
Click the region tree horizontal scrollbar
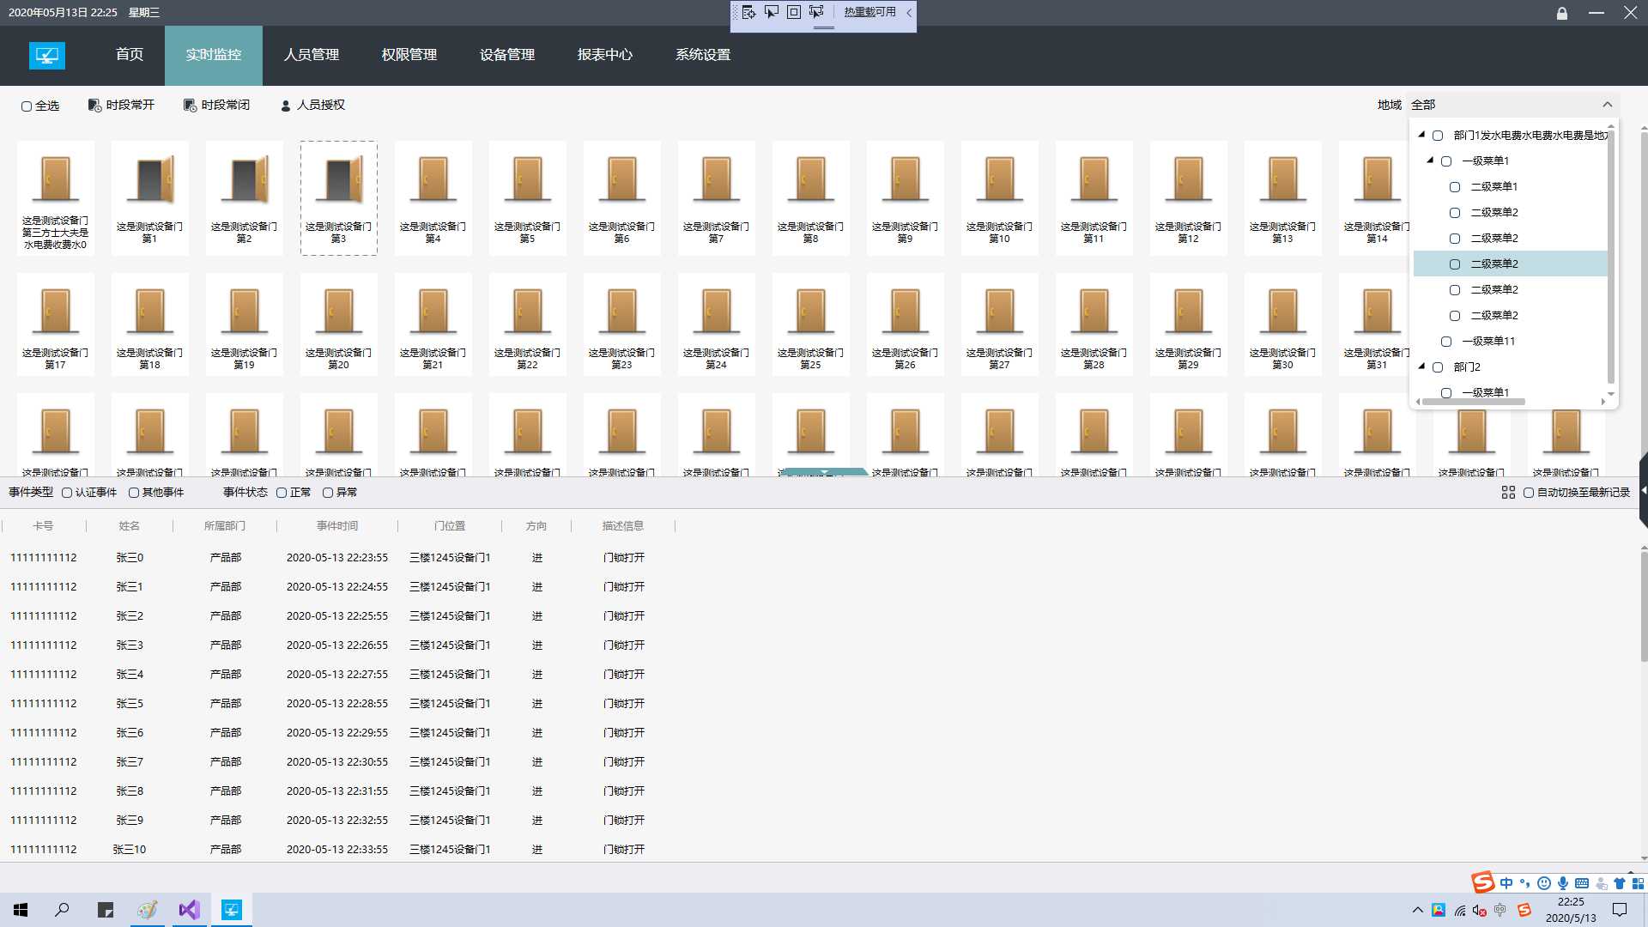coord(1473,401)
